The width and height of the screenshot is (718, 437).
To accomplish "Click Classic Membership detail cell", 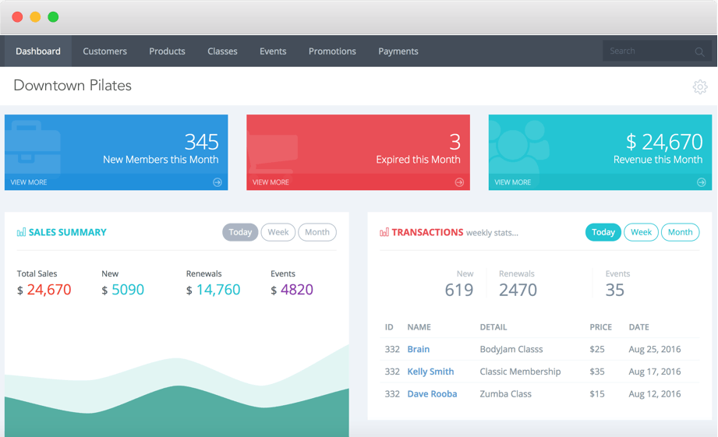I will tap(520, 372).
